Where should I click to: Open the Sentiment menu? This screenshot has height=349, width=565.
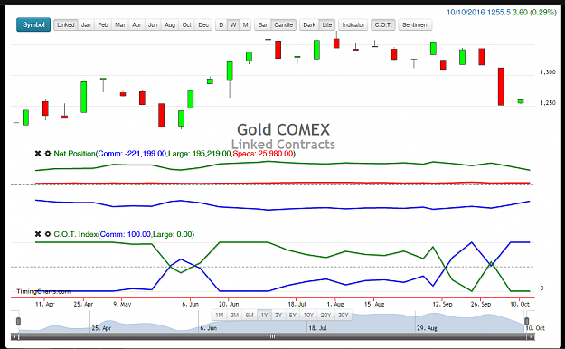coord(415,25)
